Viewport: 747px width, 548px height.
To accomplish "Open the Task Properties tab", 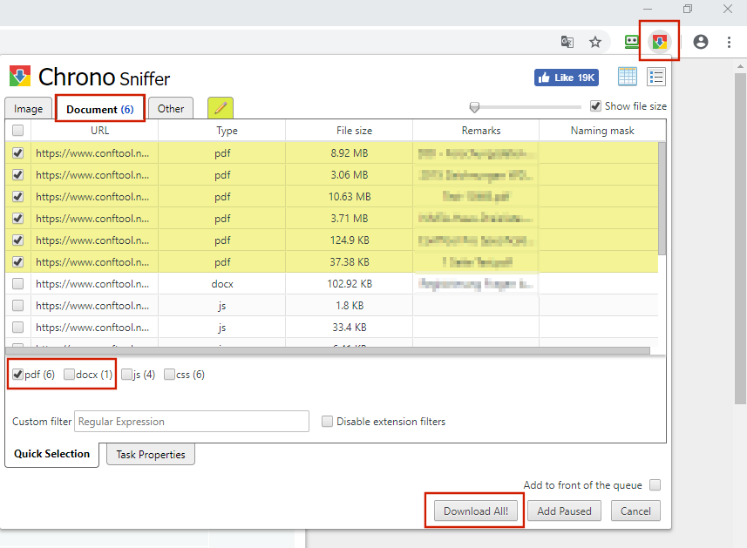I will point(151,455).
